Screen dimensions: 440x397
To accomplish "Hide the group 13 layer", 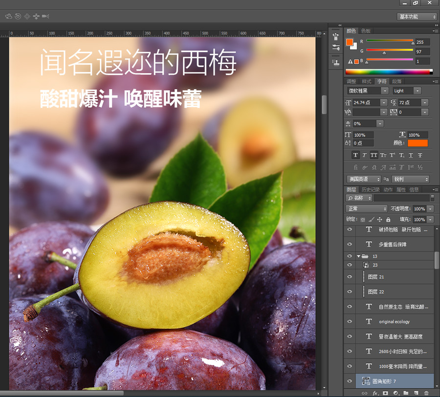I will [350, 256].
